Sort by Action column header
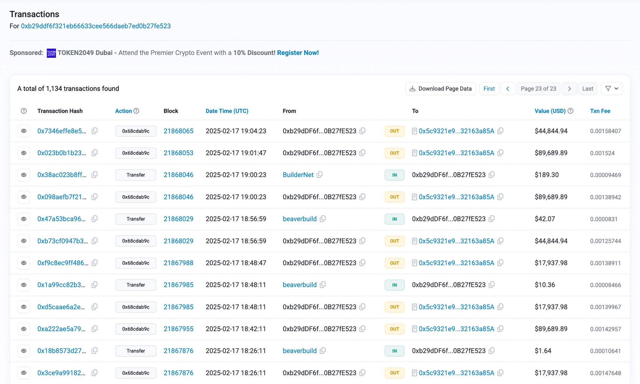Image resolution: width=640 pixels, height=384 pixels. point(123,111)
